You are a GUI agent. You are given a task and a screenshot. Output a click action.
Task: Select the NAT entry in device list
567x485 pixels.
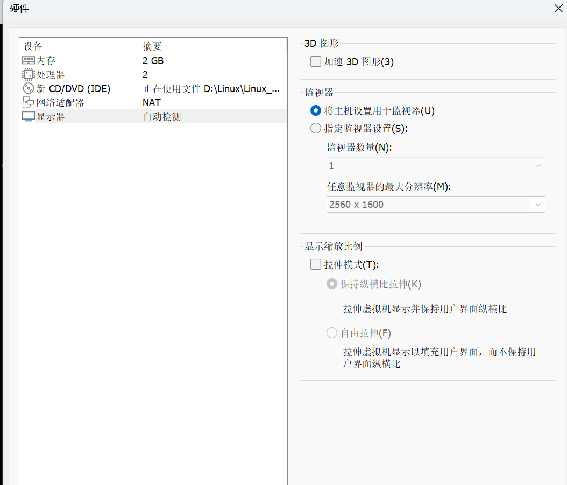(x=151, y=102)
